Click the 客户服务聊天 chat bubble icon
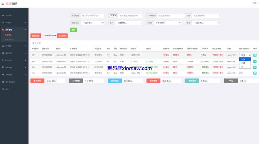The height and width of the screenshot is (144, 259). tap(3, 82)
